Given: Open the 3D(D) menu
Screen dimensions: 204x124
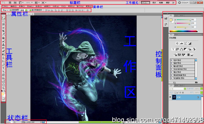Looking at the screenshot, I should coord(64,6).
